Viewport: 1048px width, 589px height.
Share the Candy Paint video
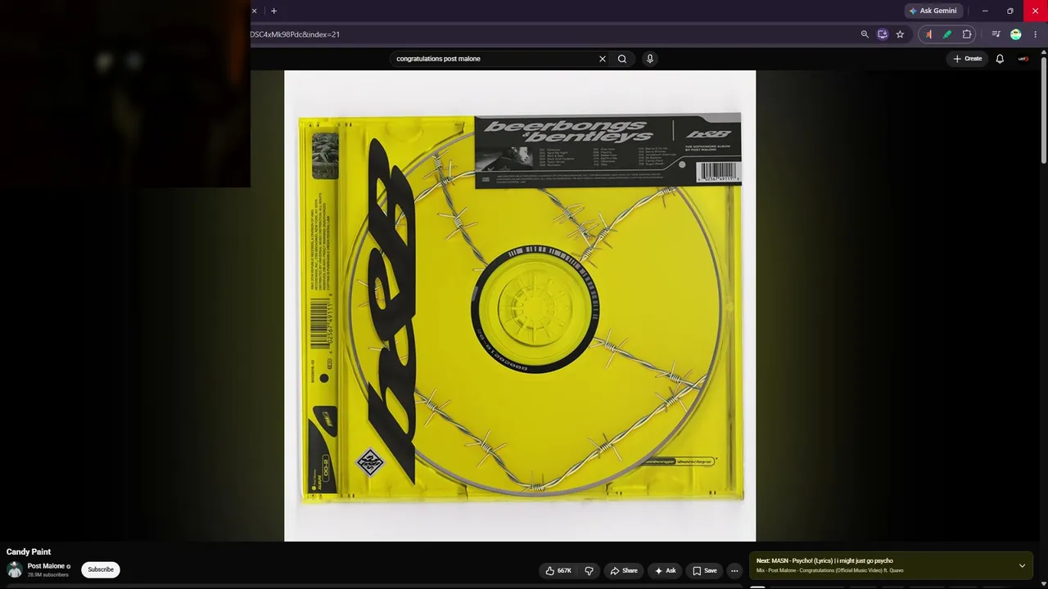(x=624, y=571)
